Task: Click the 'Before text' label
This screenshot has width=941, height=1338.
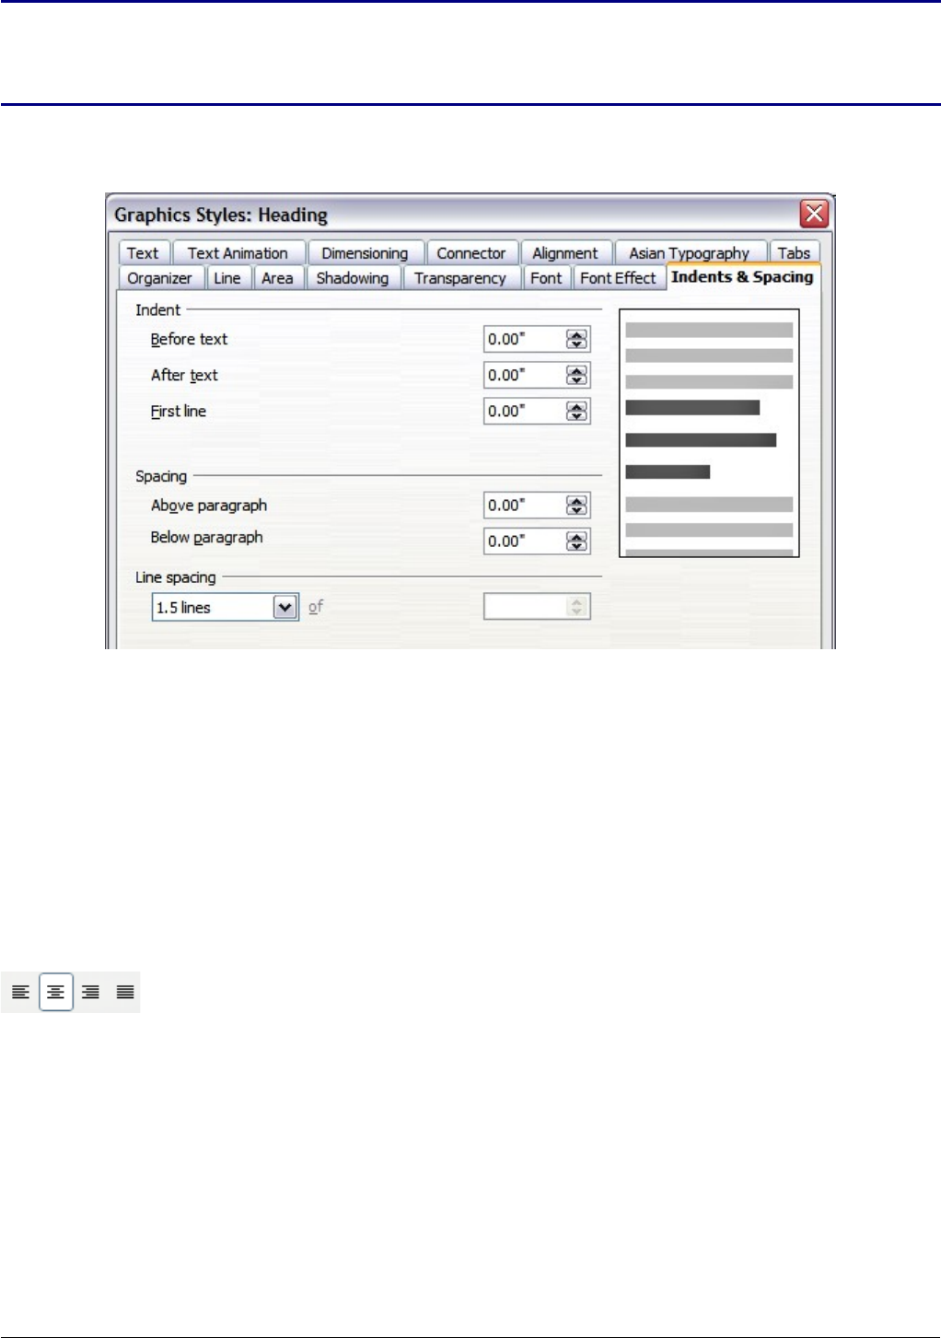Action: click(x=189, y=340)
